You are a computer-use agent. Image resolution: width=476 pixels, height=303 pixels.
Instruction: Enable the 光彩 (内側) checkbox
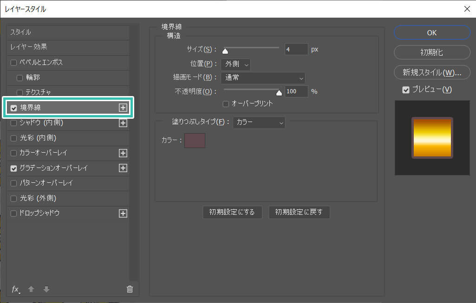[13, 138]
